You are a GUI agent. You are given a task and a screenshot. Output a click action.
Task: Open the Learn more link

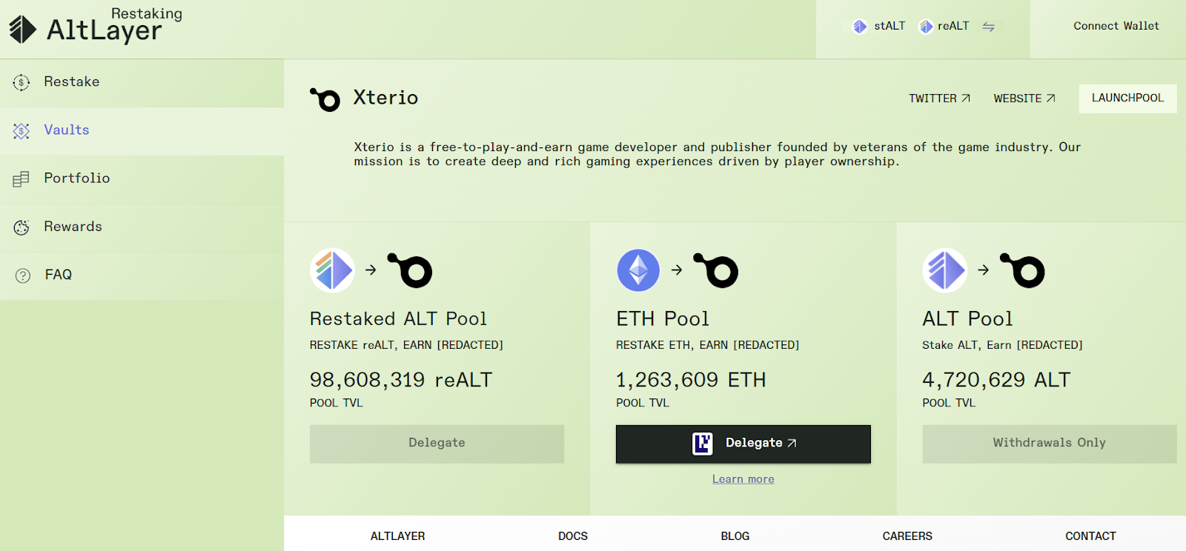point(743,479)
